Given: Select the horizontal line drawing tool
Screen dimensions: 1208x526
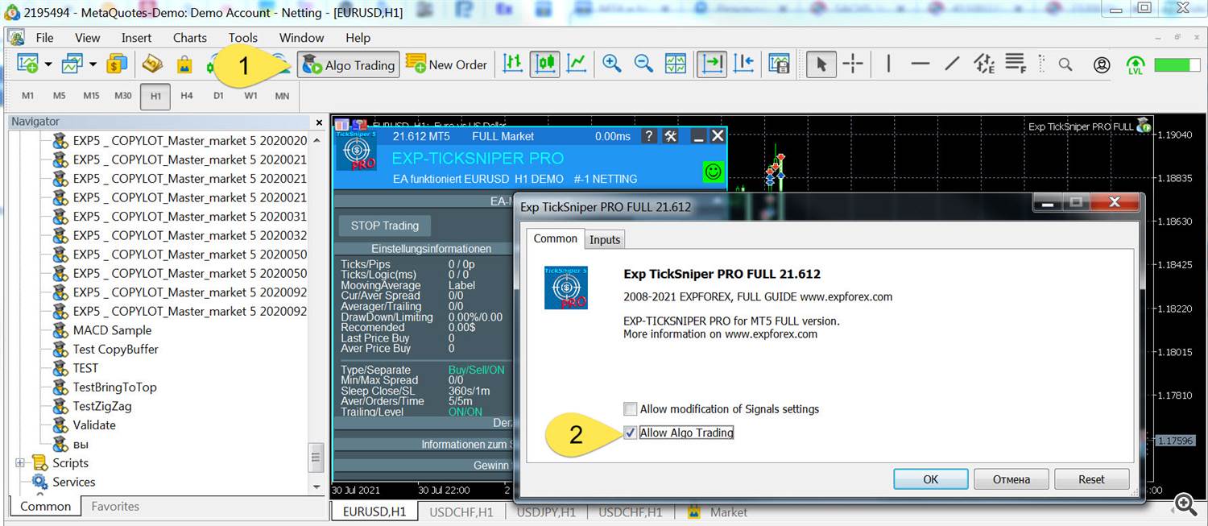Looking at the screenshot, I should [920, 64].
